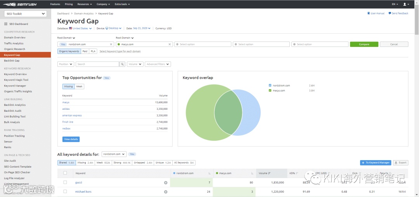This screenshot has height=197, width=419.
Task: Select PLA keyword type toggle
Action: [x=93, y=51]
